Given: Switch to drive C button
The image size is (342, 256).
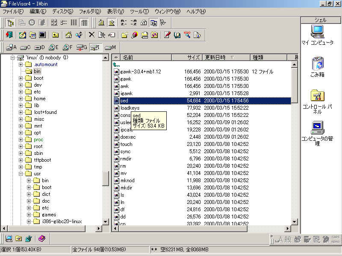Looking at the screenshot, I should [25, 47].
